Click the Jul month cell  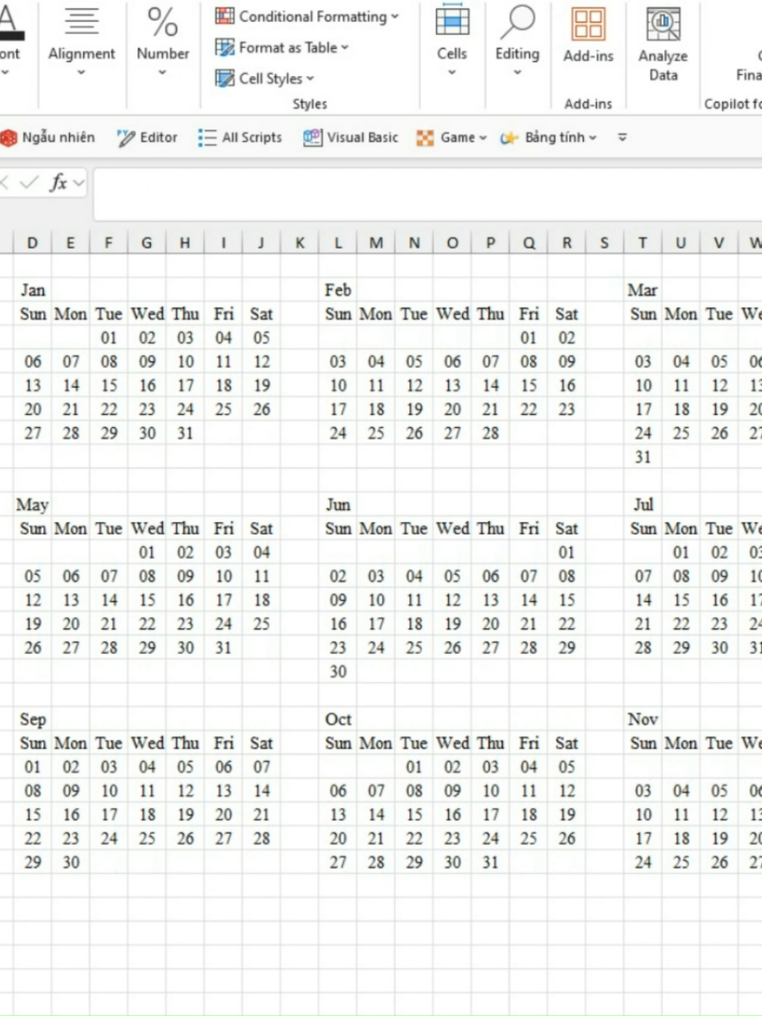(x=643, y=505)
